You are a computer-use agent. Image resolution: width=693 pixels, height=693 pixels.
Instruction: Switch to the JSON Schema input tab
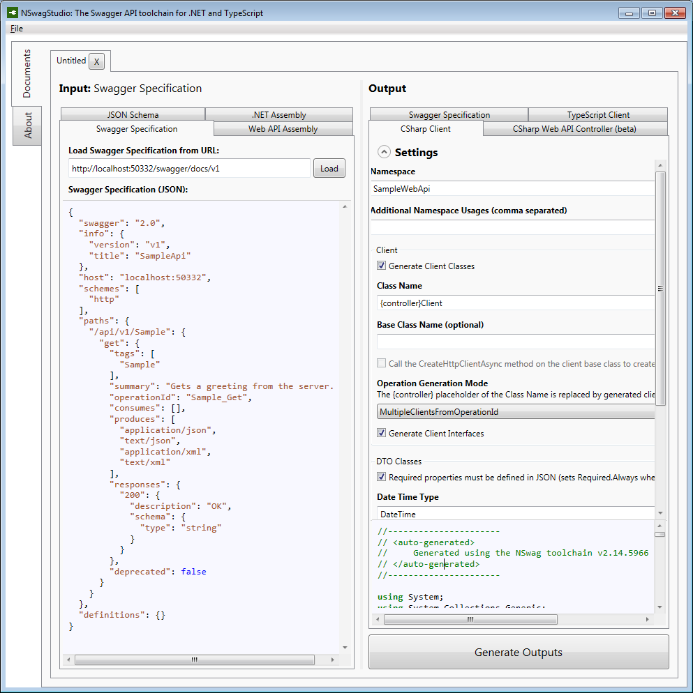tap(133, 114)
